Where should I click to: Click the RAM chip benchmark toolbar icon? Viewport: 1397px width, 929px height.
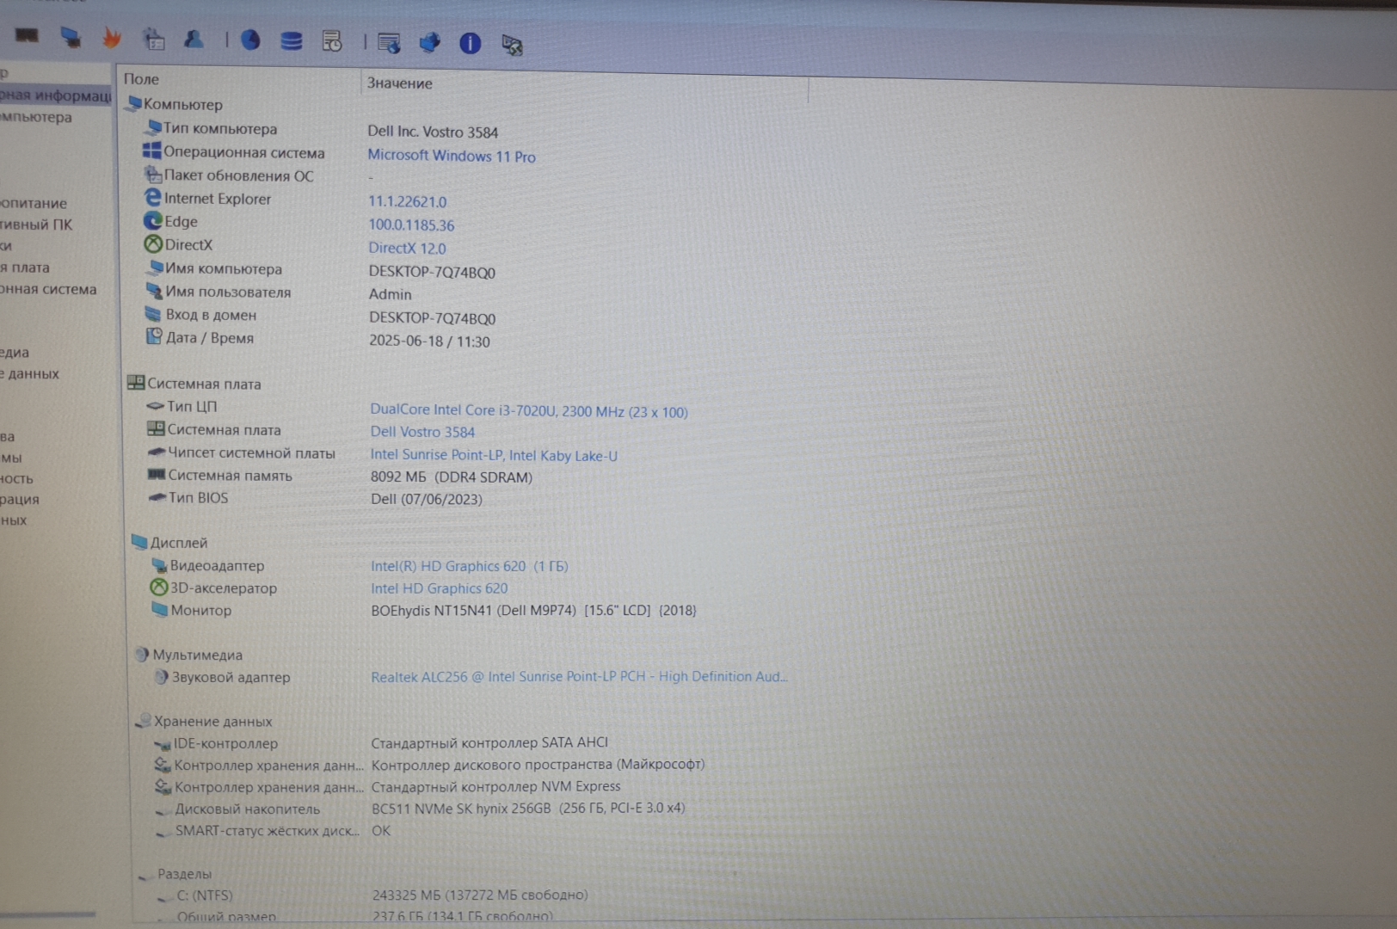(x=27, y=35)
